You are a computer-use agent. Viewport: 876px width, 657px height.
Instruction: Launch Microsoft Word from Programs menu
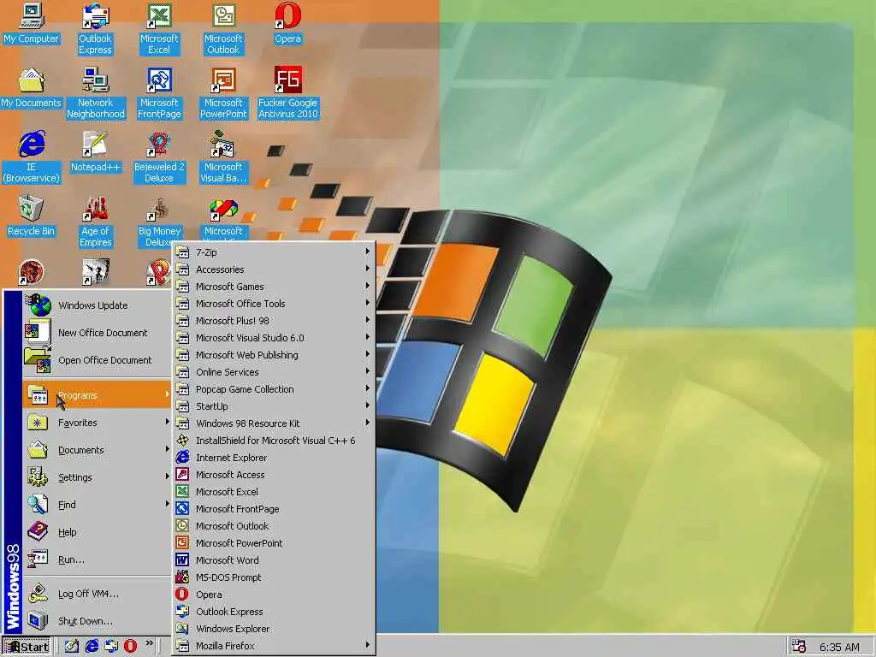(274, 559)
